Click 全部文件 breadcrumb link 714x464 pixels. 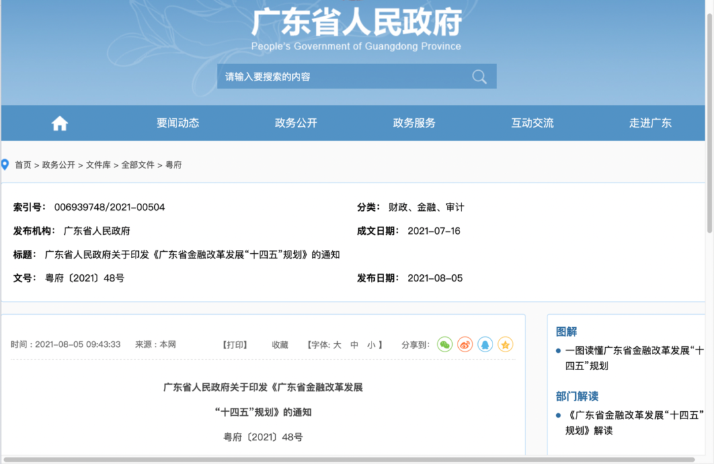pyautogui.click(x=138, y=165)
